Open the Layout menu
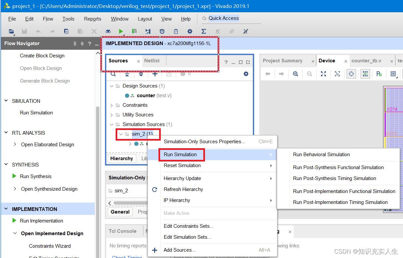This screenshot has height=258, width=403. point(145,19)
